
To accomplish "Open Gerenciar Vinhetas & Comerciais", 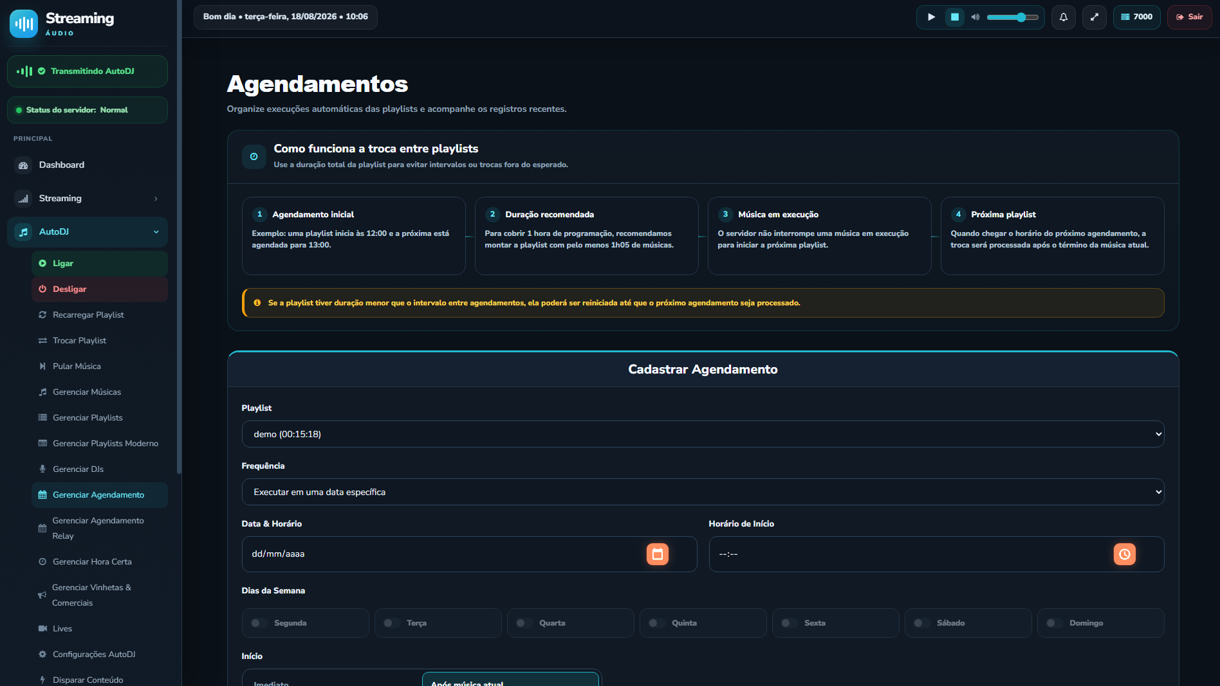I will tap(100, 595).
